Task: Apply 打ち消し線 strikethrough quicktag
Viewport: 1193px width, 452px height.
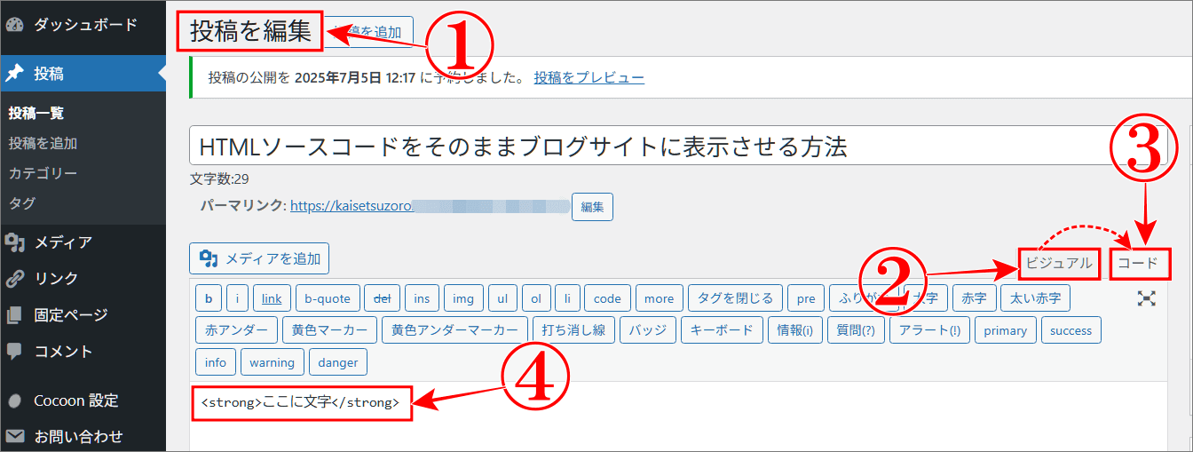Action: [573, 330]
